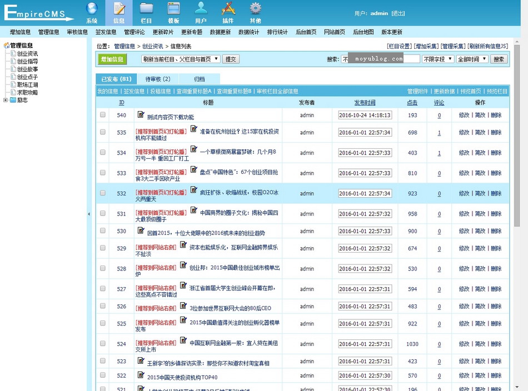Viewport: 528px width, 391px height.
Task: Switch to the 已发布 (81) tab
Action: click(116, 79)
